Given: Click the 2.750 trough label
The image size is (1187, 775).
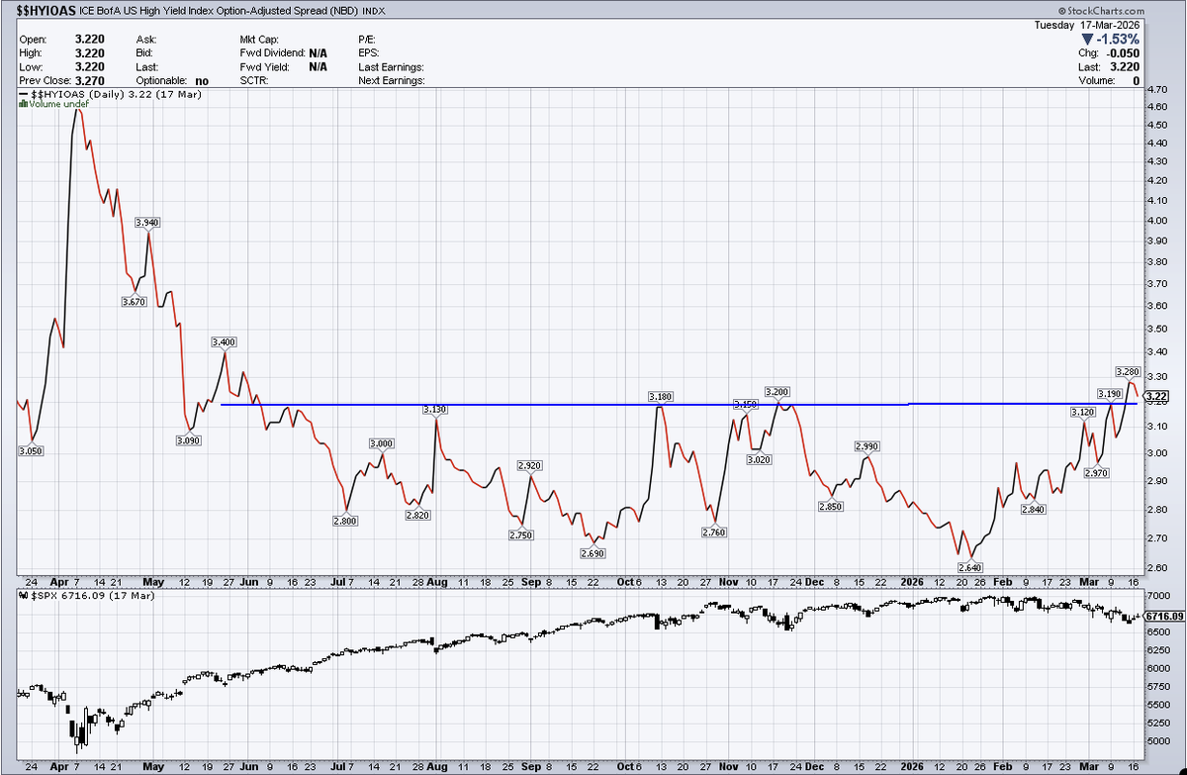Looking at the screenshot, I should coord(520,534).
